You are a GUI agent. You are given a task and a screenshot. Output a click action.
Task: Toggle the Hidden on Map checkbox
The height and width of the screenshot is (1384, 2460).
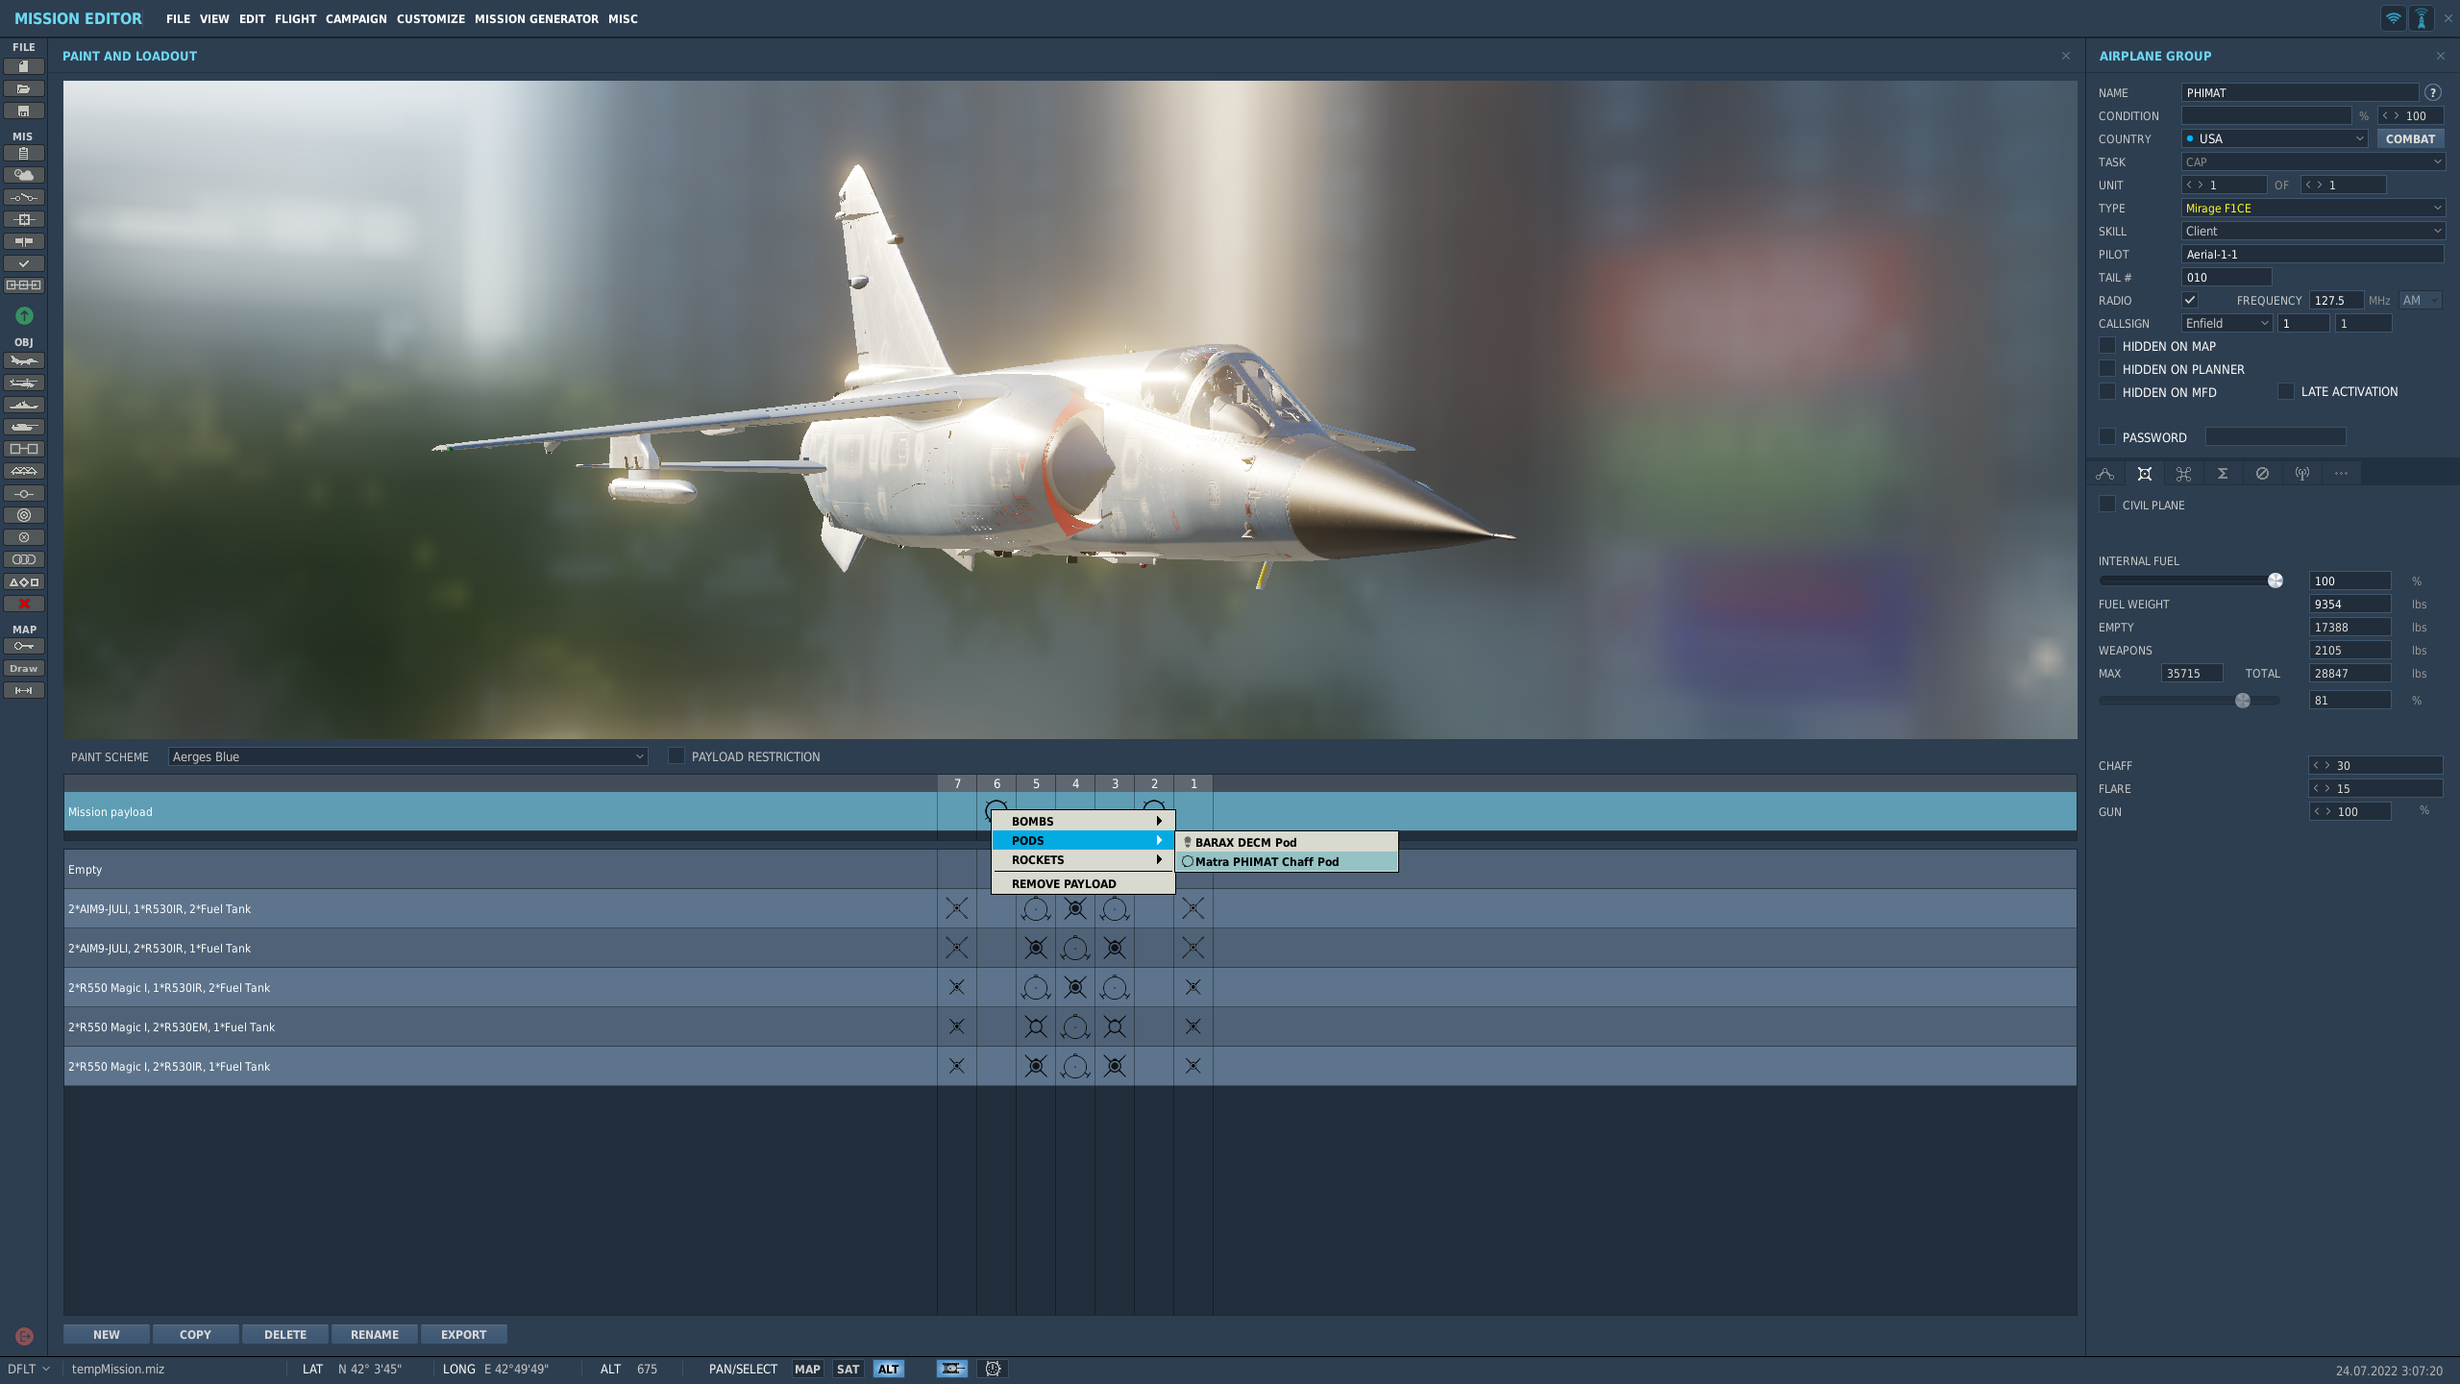coord(2107,346)
